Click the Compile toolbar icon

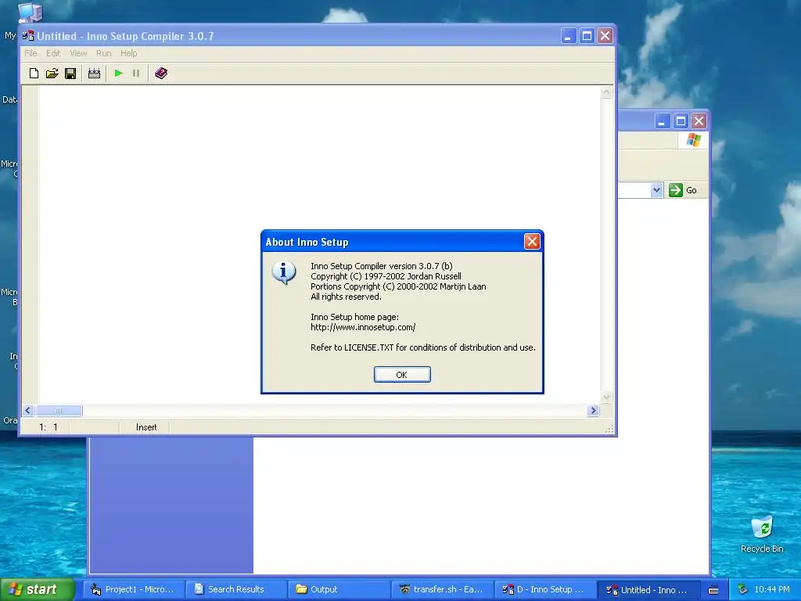[x=94, y=73]
